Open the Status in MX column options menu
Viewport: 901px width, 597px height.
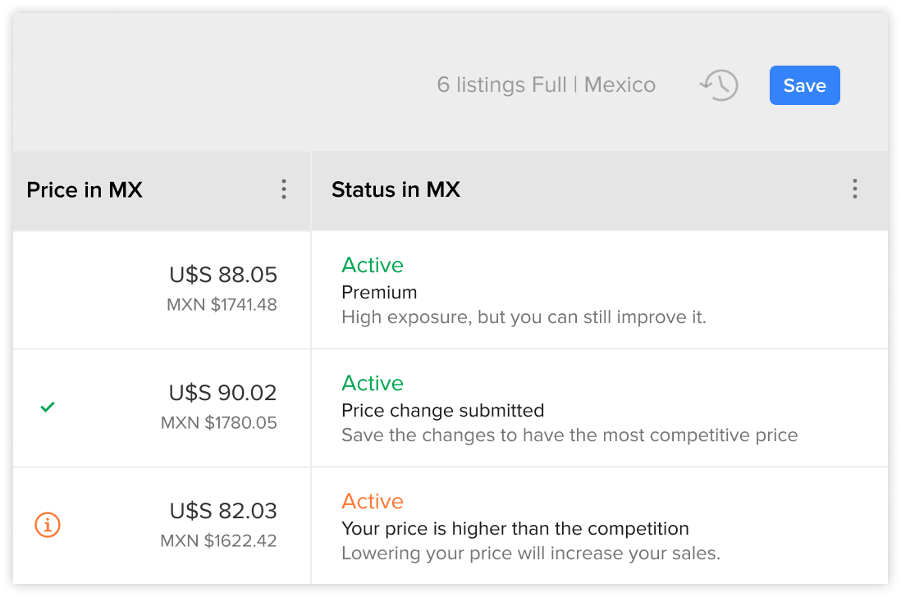pos(854,189)
